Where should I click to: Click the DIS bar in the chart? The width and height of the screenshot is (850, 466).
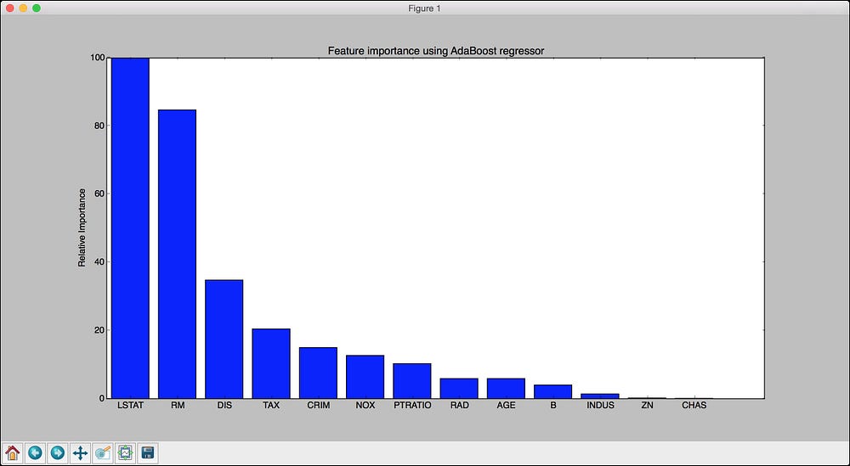(x=224, y=339)
